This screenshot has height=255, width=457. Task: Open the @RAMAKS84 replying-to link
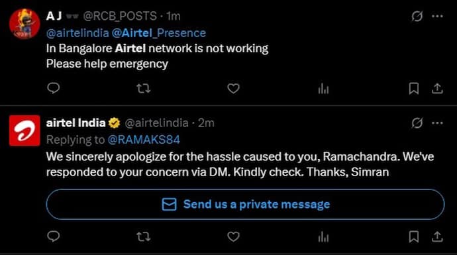tap(144, 140)
